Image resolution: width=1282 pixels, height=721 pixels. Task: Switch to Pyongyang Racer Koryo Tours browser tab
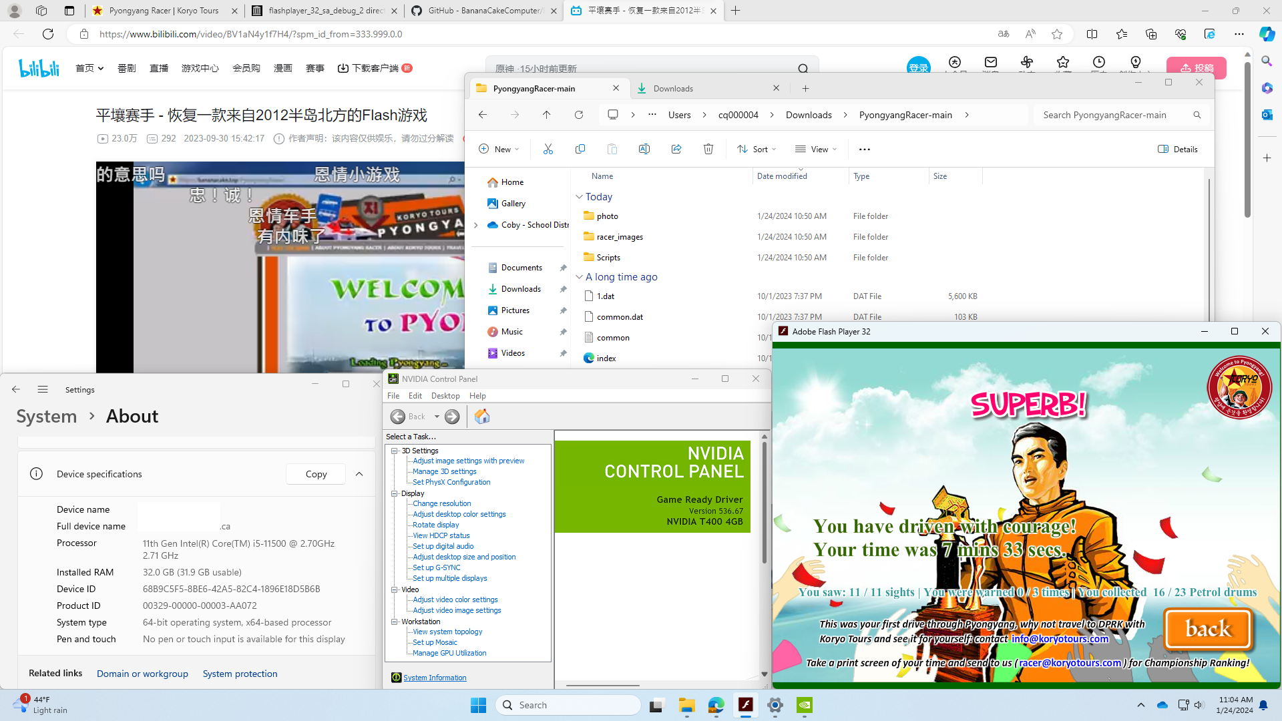click(164, 11)
